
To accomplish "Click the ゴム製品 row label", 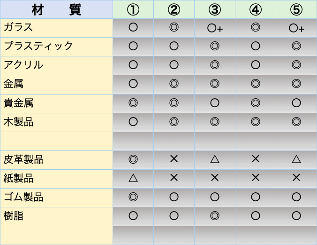I will 23,197.
